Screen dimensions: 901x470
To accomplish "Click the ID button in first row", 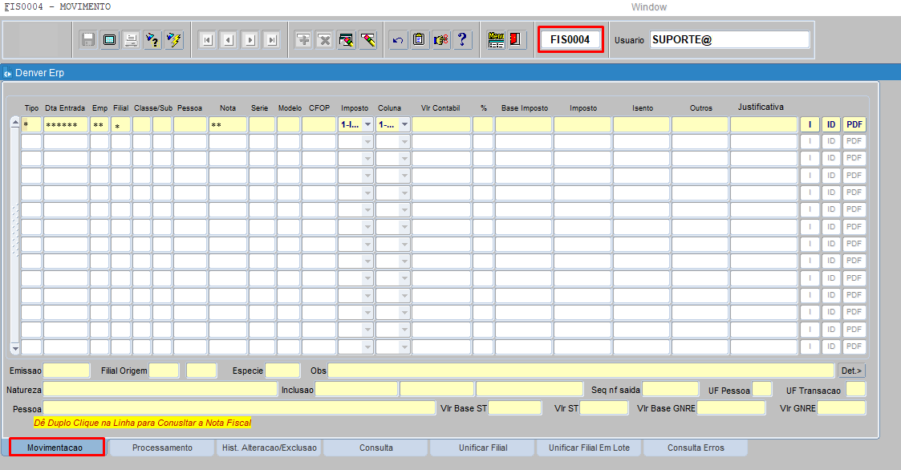I will [x=831, y=124].
